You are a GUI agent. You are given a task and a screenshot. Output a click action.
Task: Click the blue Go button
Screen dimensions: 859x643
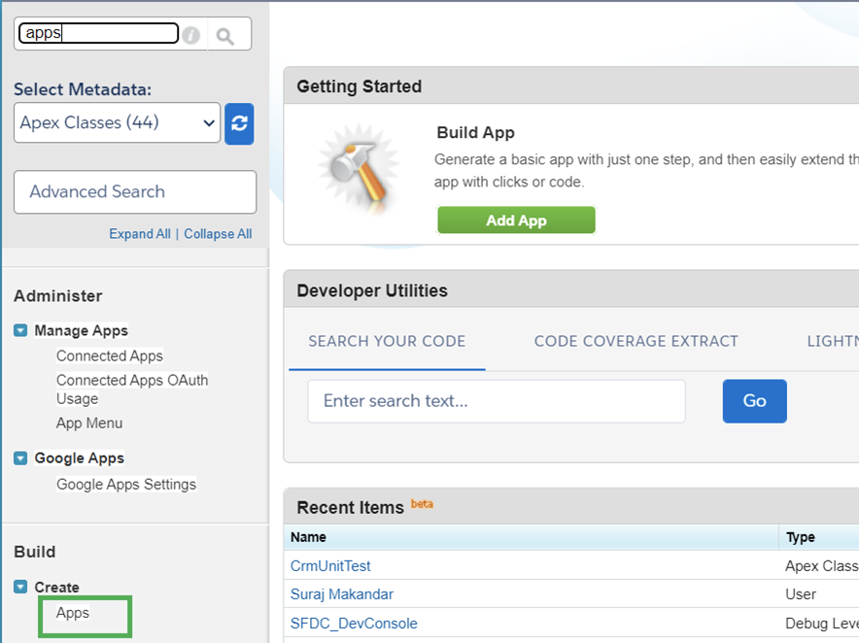[754, 401]
